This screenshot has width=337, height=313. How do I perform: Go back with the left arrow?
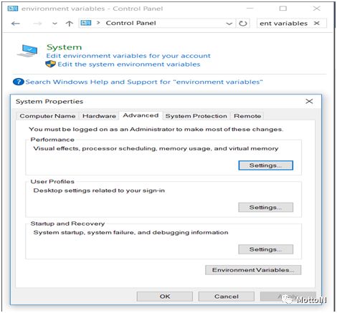coord(16,24)
